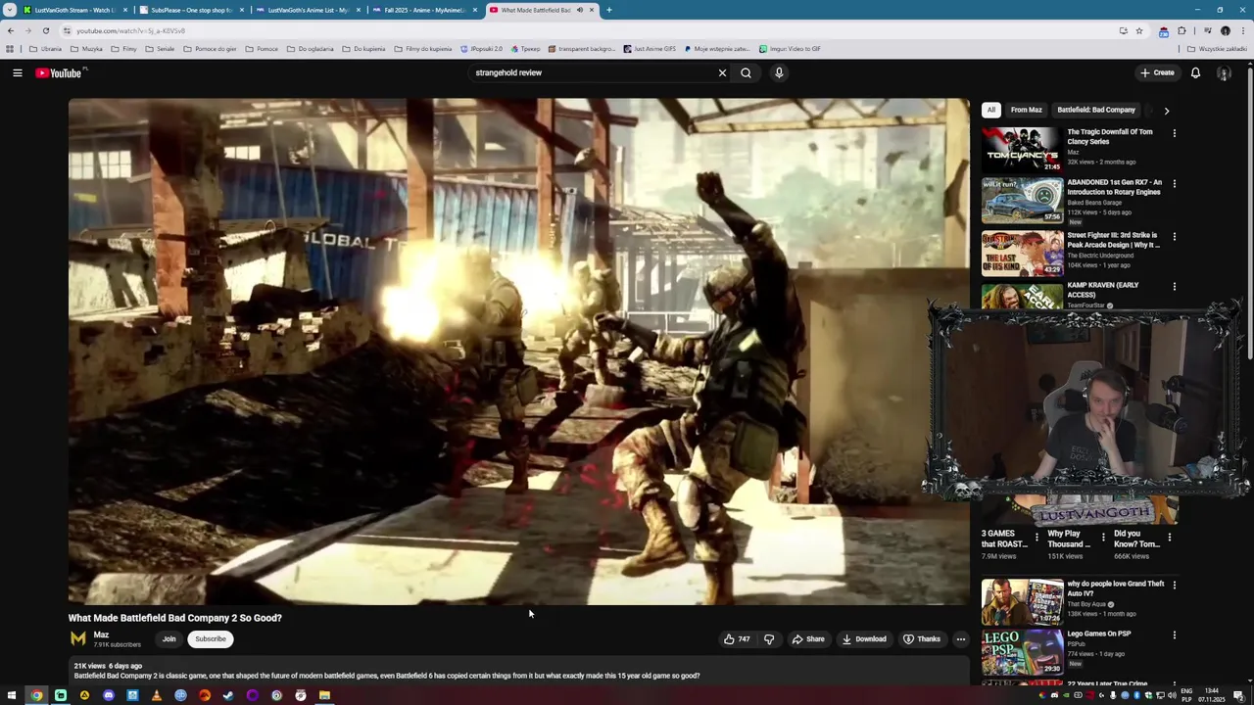The height and width of the screenshot is (705, 1254).
Task: Open YouTube notifications bell
Action: coord(1195,72)
